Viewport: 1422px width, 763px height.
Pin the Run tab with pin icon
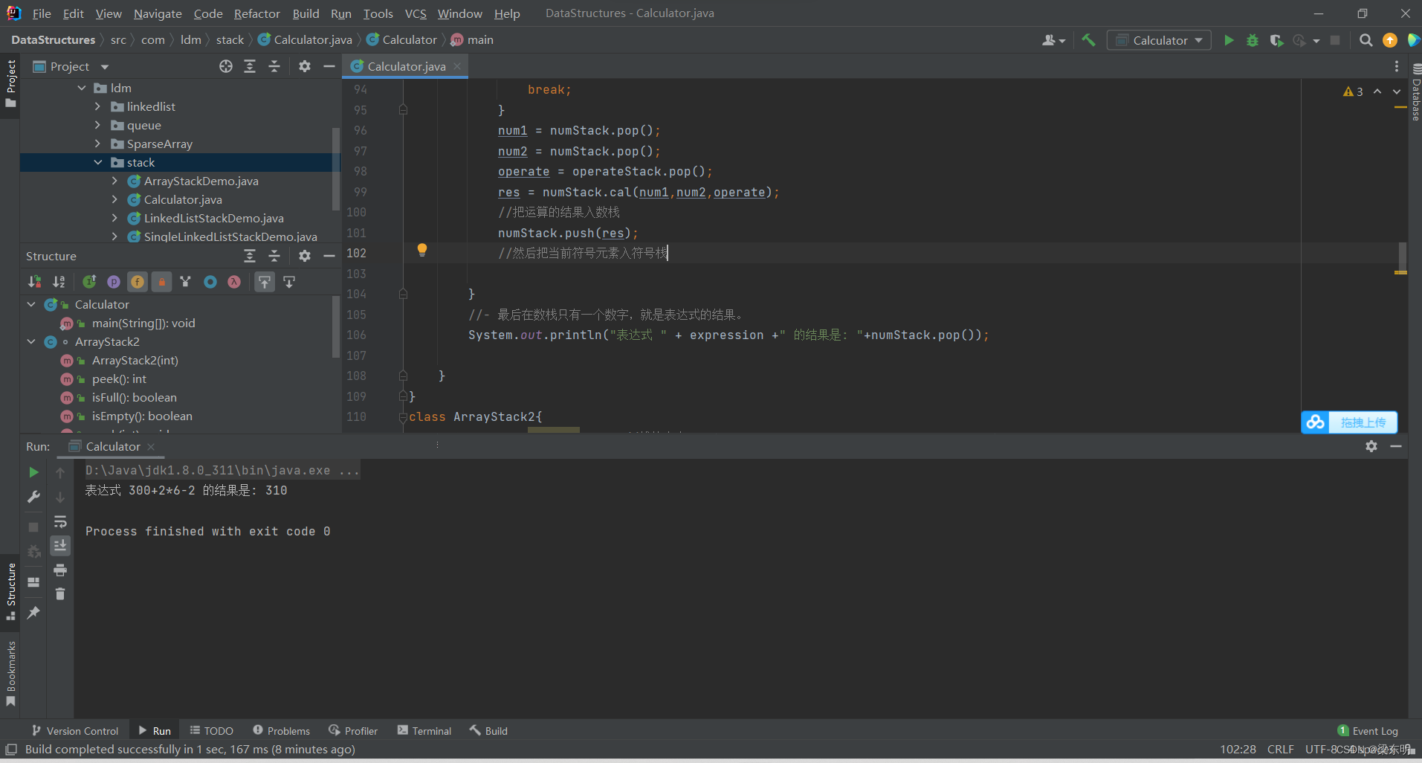[33, 613]
